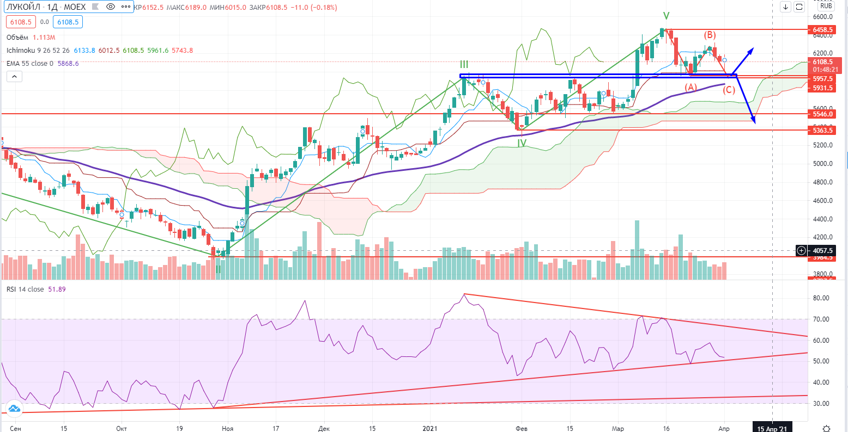
Task: Click the 15 Апр 21 date marker on the time axis
Action: [x=772, y=428]
